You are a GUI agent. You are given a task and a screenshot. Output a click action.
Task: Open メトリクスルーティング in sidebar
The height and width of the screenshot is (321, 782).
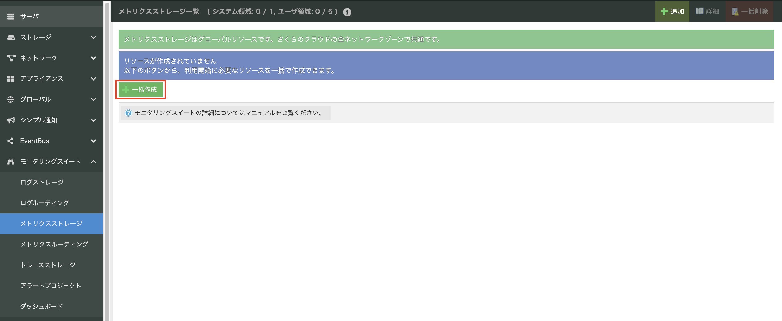tap(52, 244)
